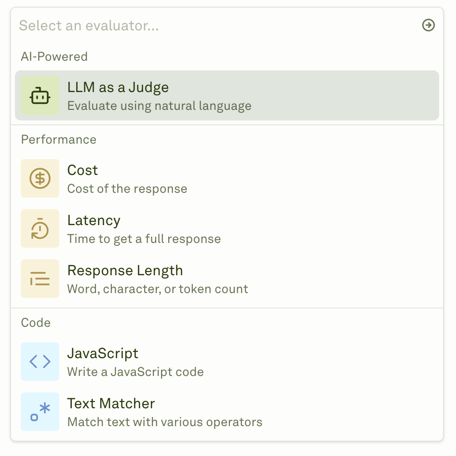
Task: Click 'Write a JavaScript code' description
Action: click(135, 372)
